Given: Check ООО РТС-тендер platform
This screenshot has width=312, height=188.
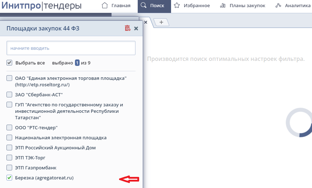Looking at the screenshot, I should coord(9,127).
